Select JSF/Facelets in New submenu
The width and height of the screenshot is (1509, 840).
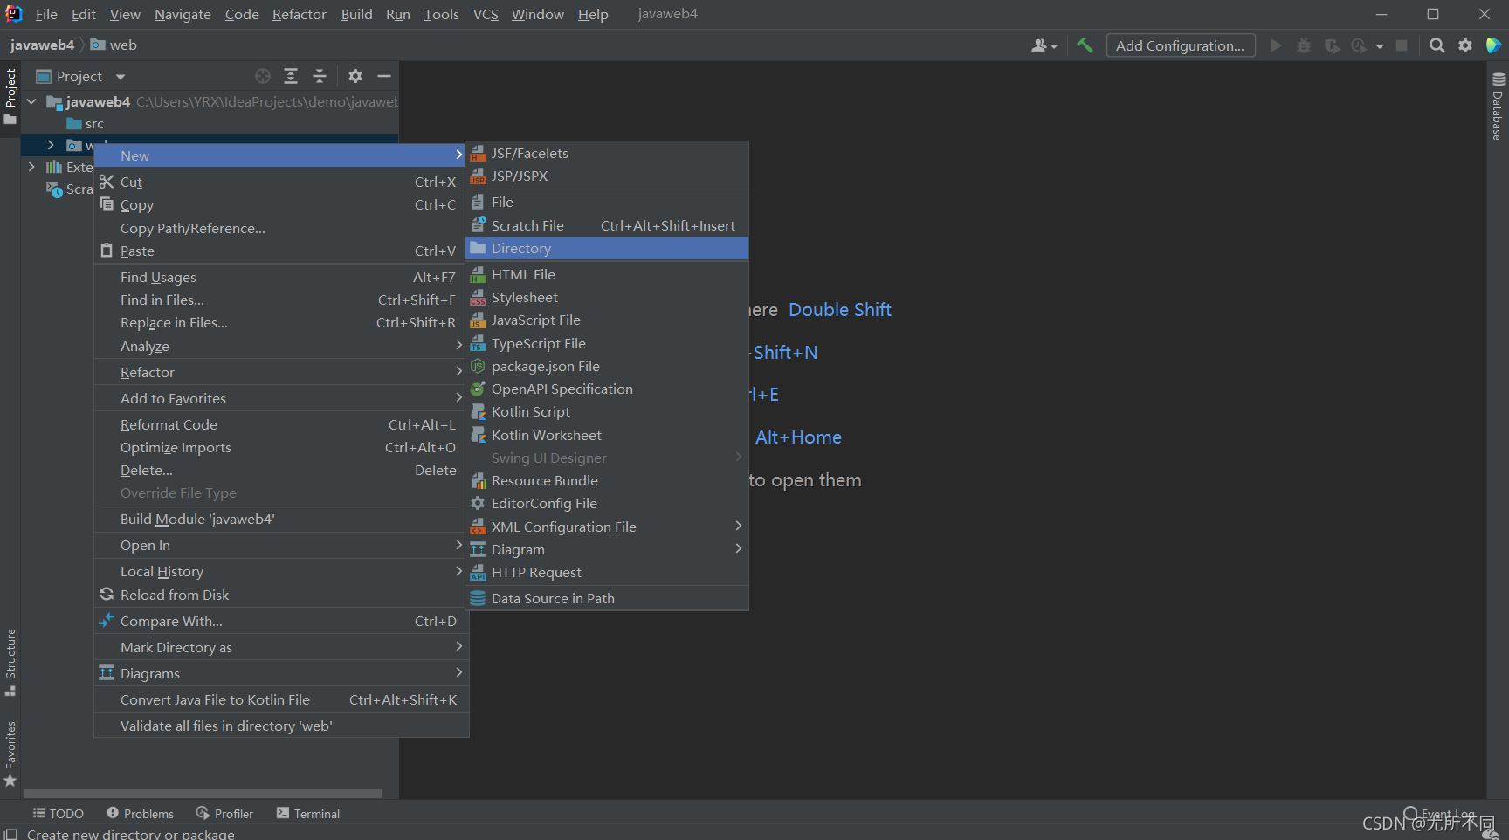coord(607,153)
